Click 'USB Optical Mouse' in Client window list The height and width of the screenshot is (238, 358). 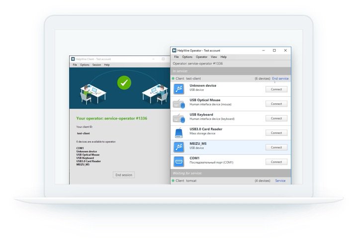click(x=88, y=155)
